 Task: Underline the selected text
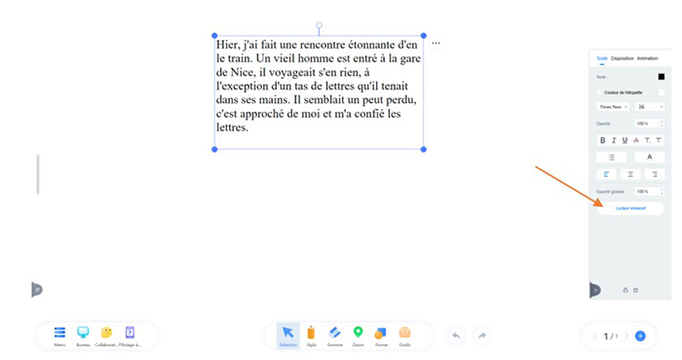[x=625, y=140]
